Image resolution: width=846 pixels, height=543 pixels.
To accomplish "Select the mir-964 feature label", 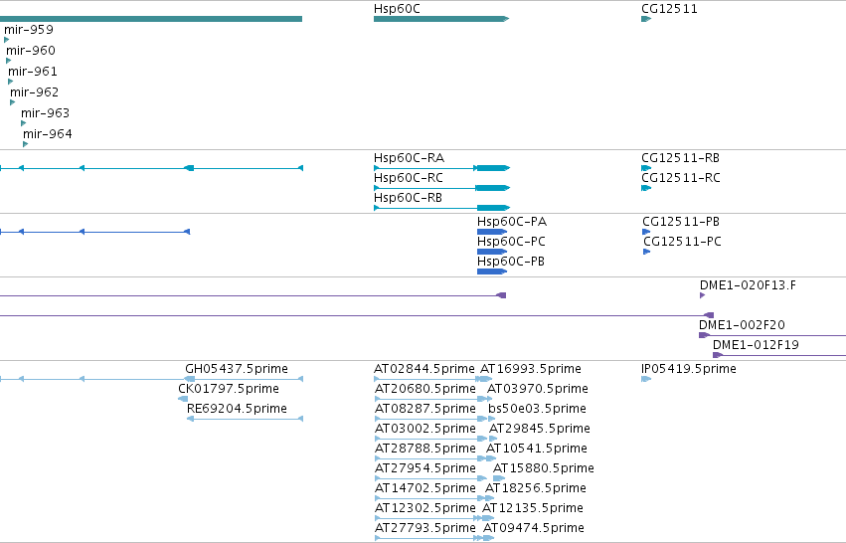I will [48, 134].
